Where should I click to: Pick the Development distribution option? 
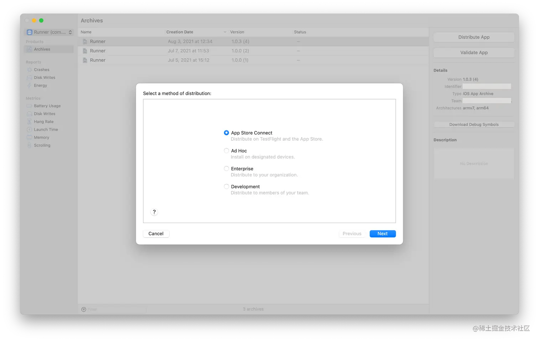pyautogui.click(x=226, y=186)
